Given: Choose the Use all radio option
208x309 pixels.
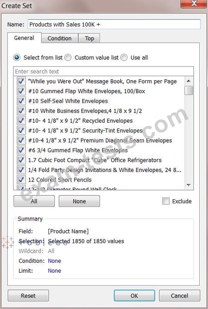Looking at the screenshot, I should (124, 58).
